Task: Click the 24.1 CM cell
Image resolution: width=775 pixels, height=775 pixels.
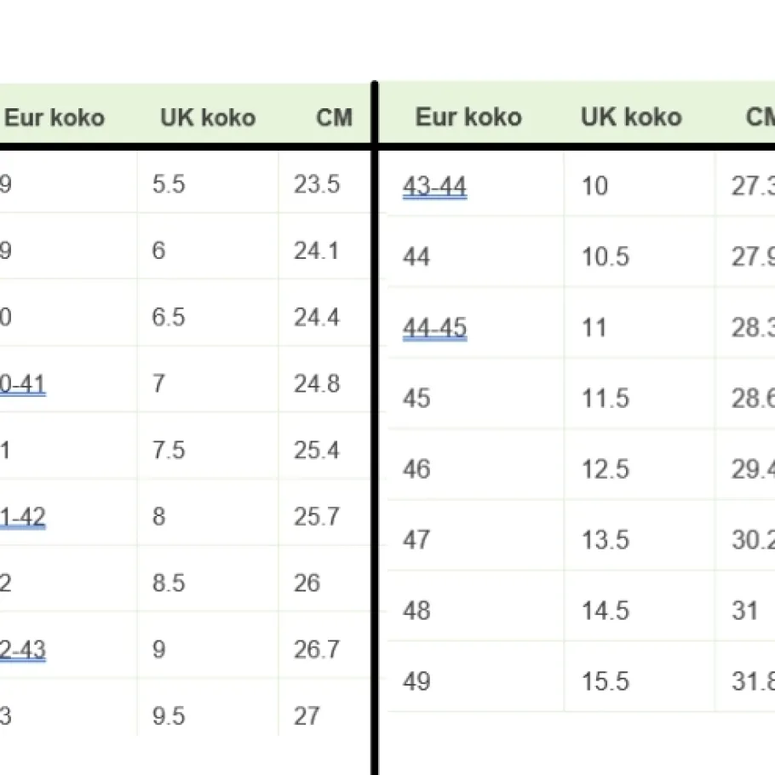Action: pyautogui.click(x=317, y=250)
